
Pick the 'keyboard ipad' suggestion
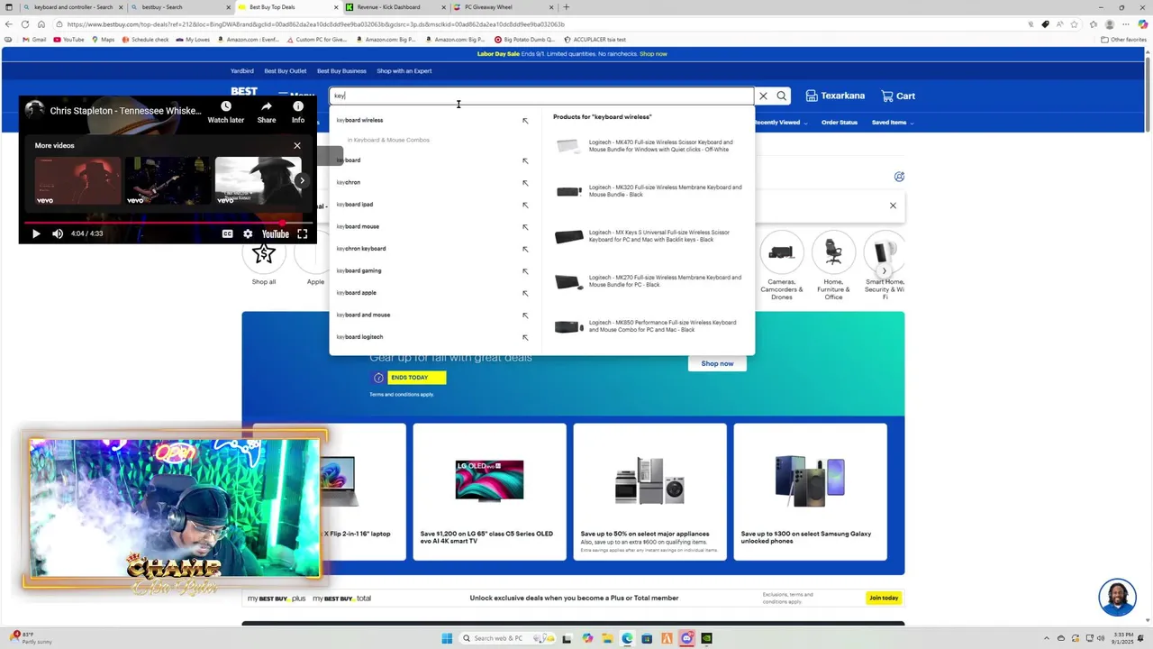tap(354, 205)
